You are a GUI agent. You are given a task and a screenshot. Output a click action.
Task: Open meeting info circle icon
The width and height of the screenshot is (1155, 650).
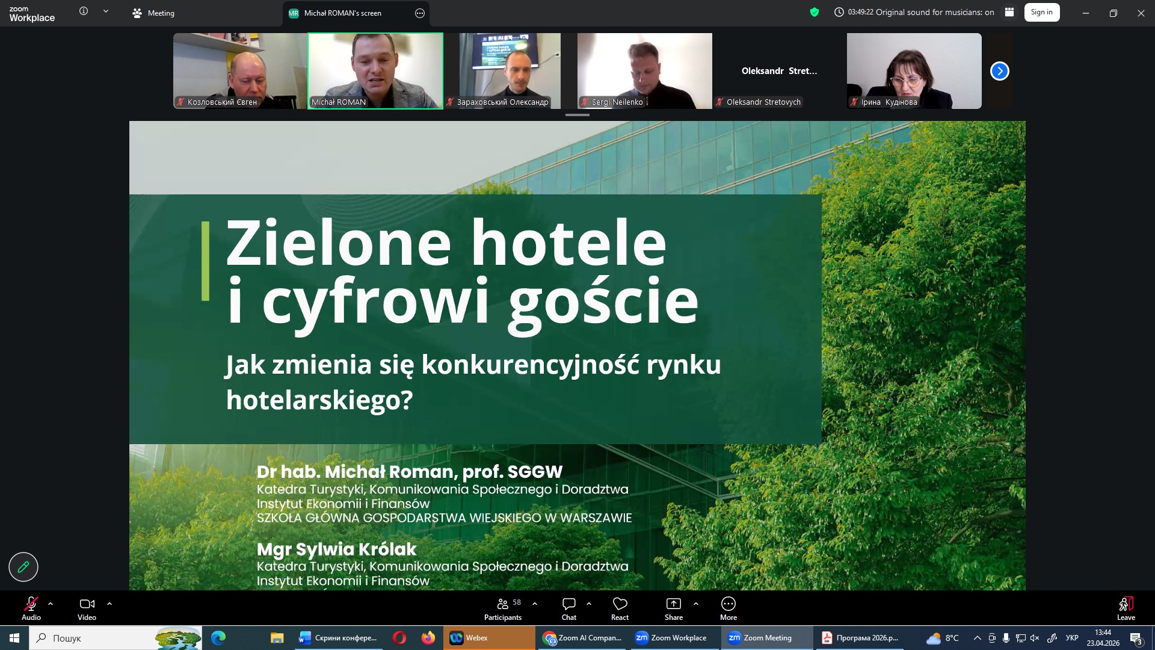[84, 11]
